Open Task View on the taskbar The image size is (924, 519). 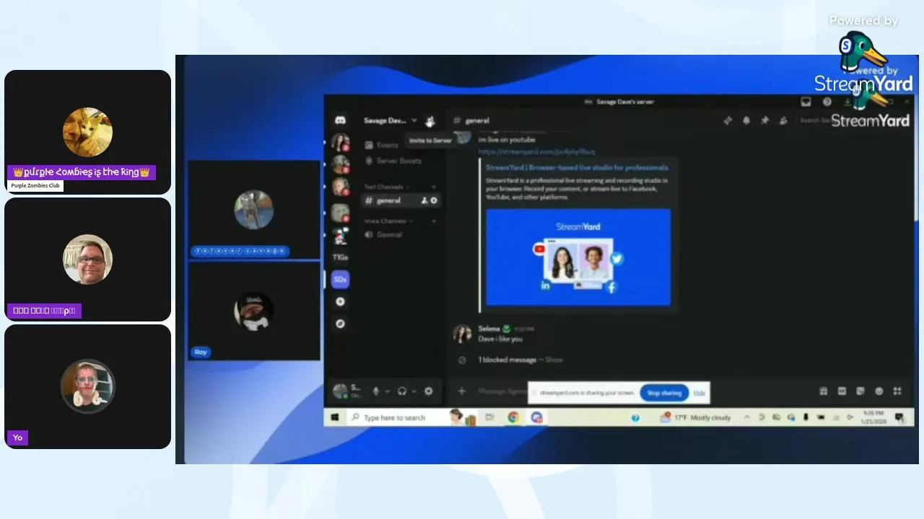489,417
